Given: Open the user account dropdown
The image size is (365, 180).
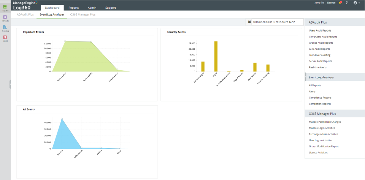Looking at the screenshot, I should pos(357,3).
